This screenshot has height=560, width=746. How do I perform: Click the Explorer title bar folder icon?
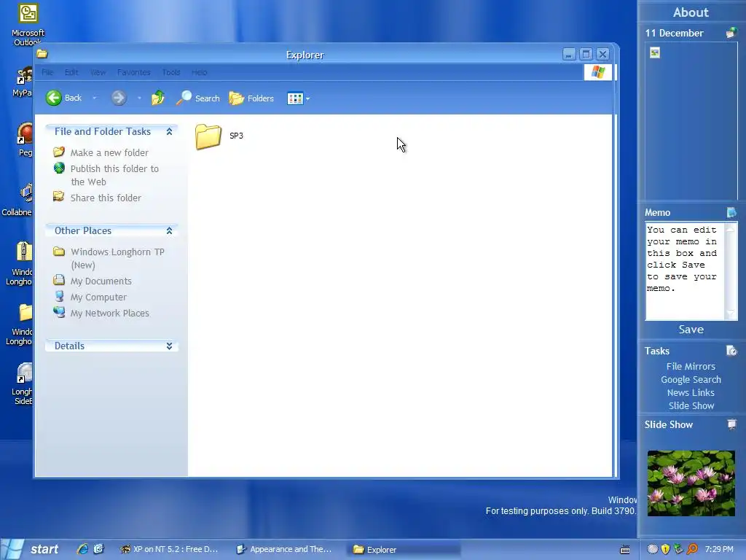coord(42,54)
